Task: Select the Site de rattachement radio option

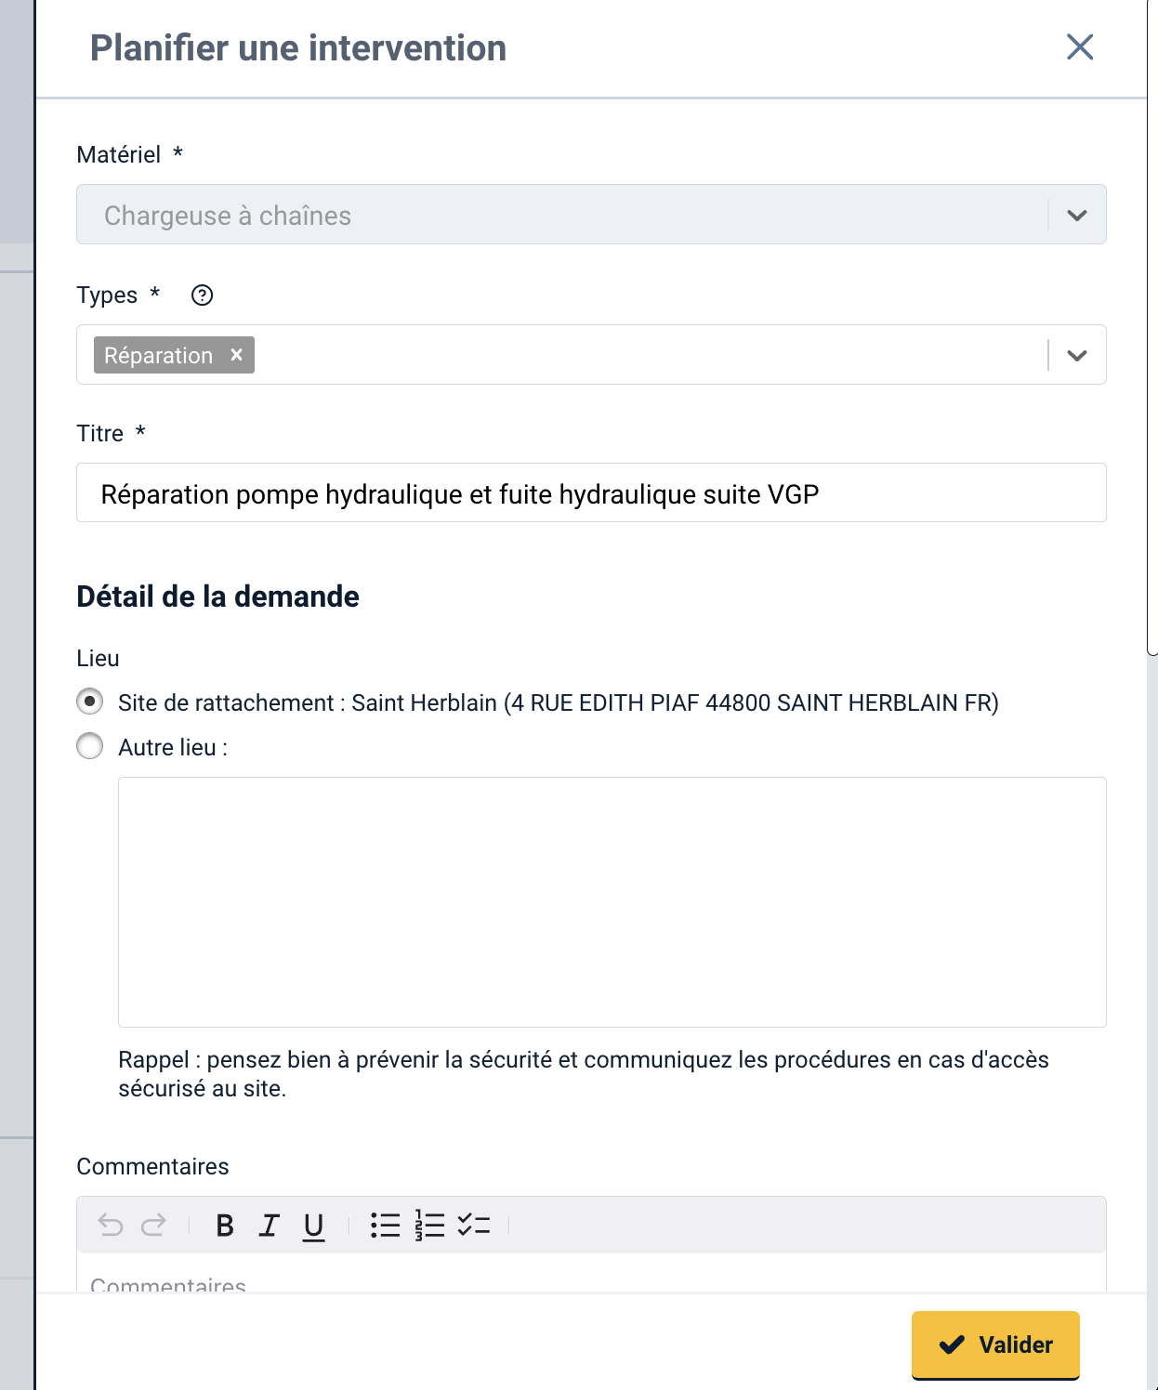Action: click(90, 702)
